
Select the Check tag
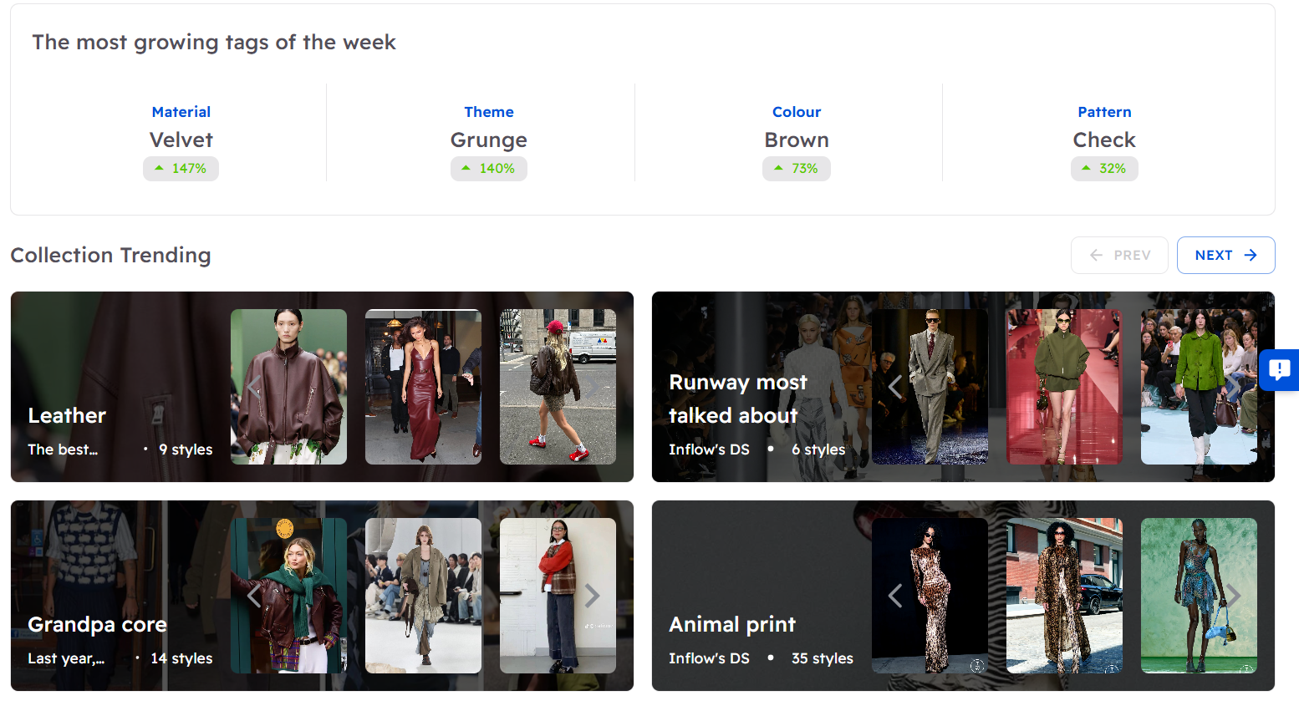pyautogui.click(x=1104, y=140)
